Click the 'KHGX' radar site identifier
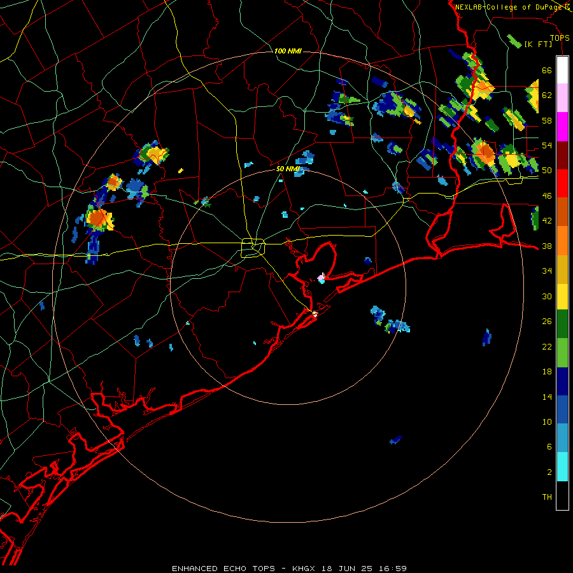Screen dimensions: 573x573 coord(305,569)
